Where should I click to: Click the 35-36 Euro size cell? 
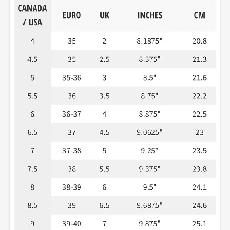72,78
